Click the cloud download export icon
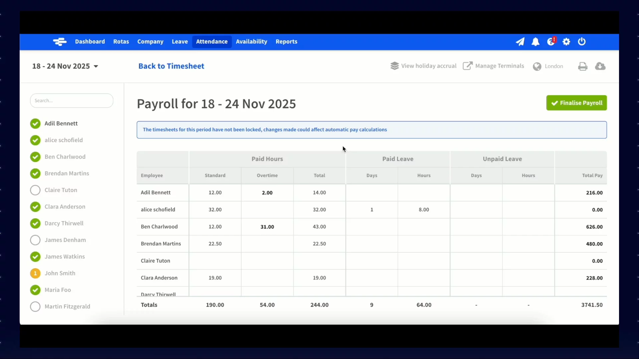 pyautogui.click(x=600, y=66)
